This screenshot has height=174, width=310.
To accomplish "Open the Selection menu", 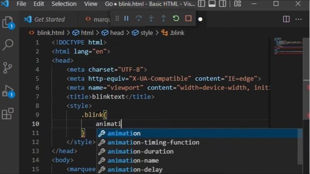I will 64,4.
